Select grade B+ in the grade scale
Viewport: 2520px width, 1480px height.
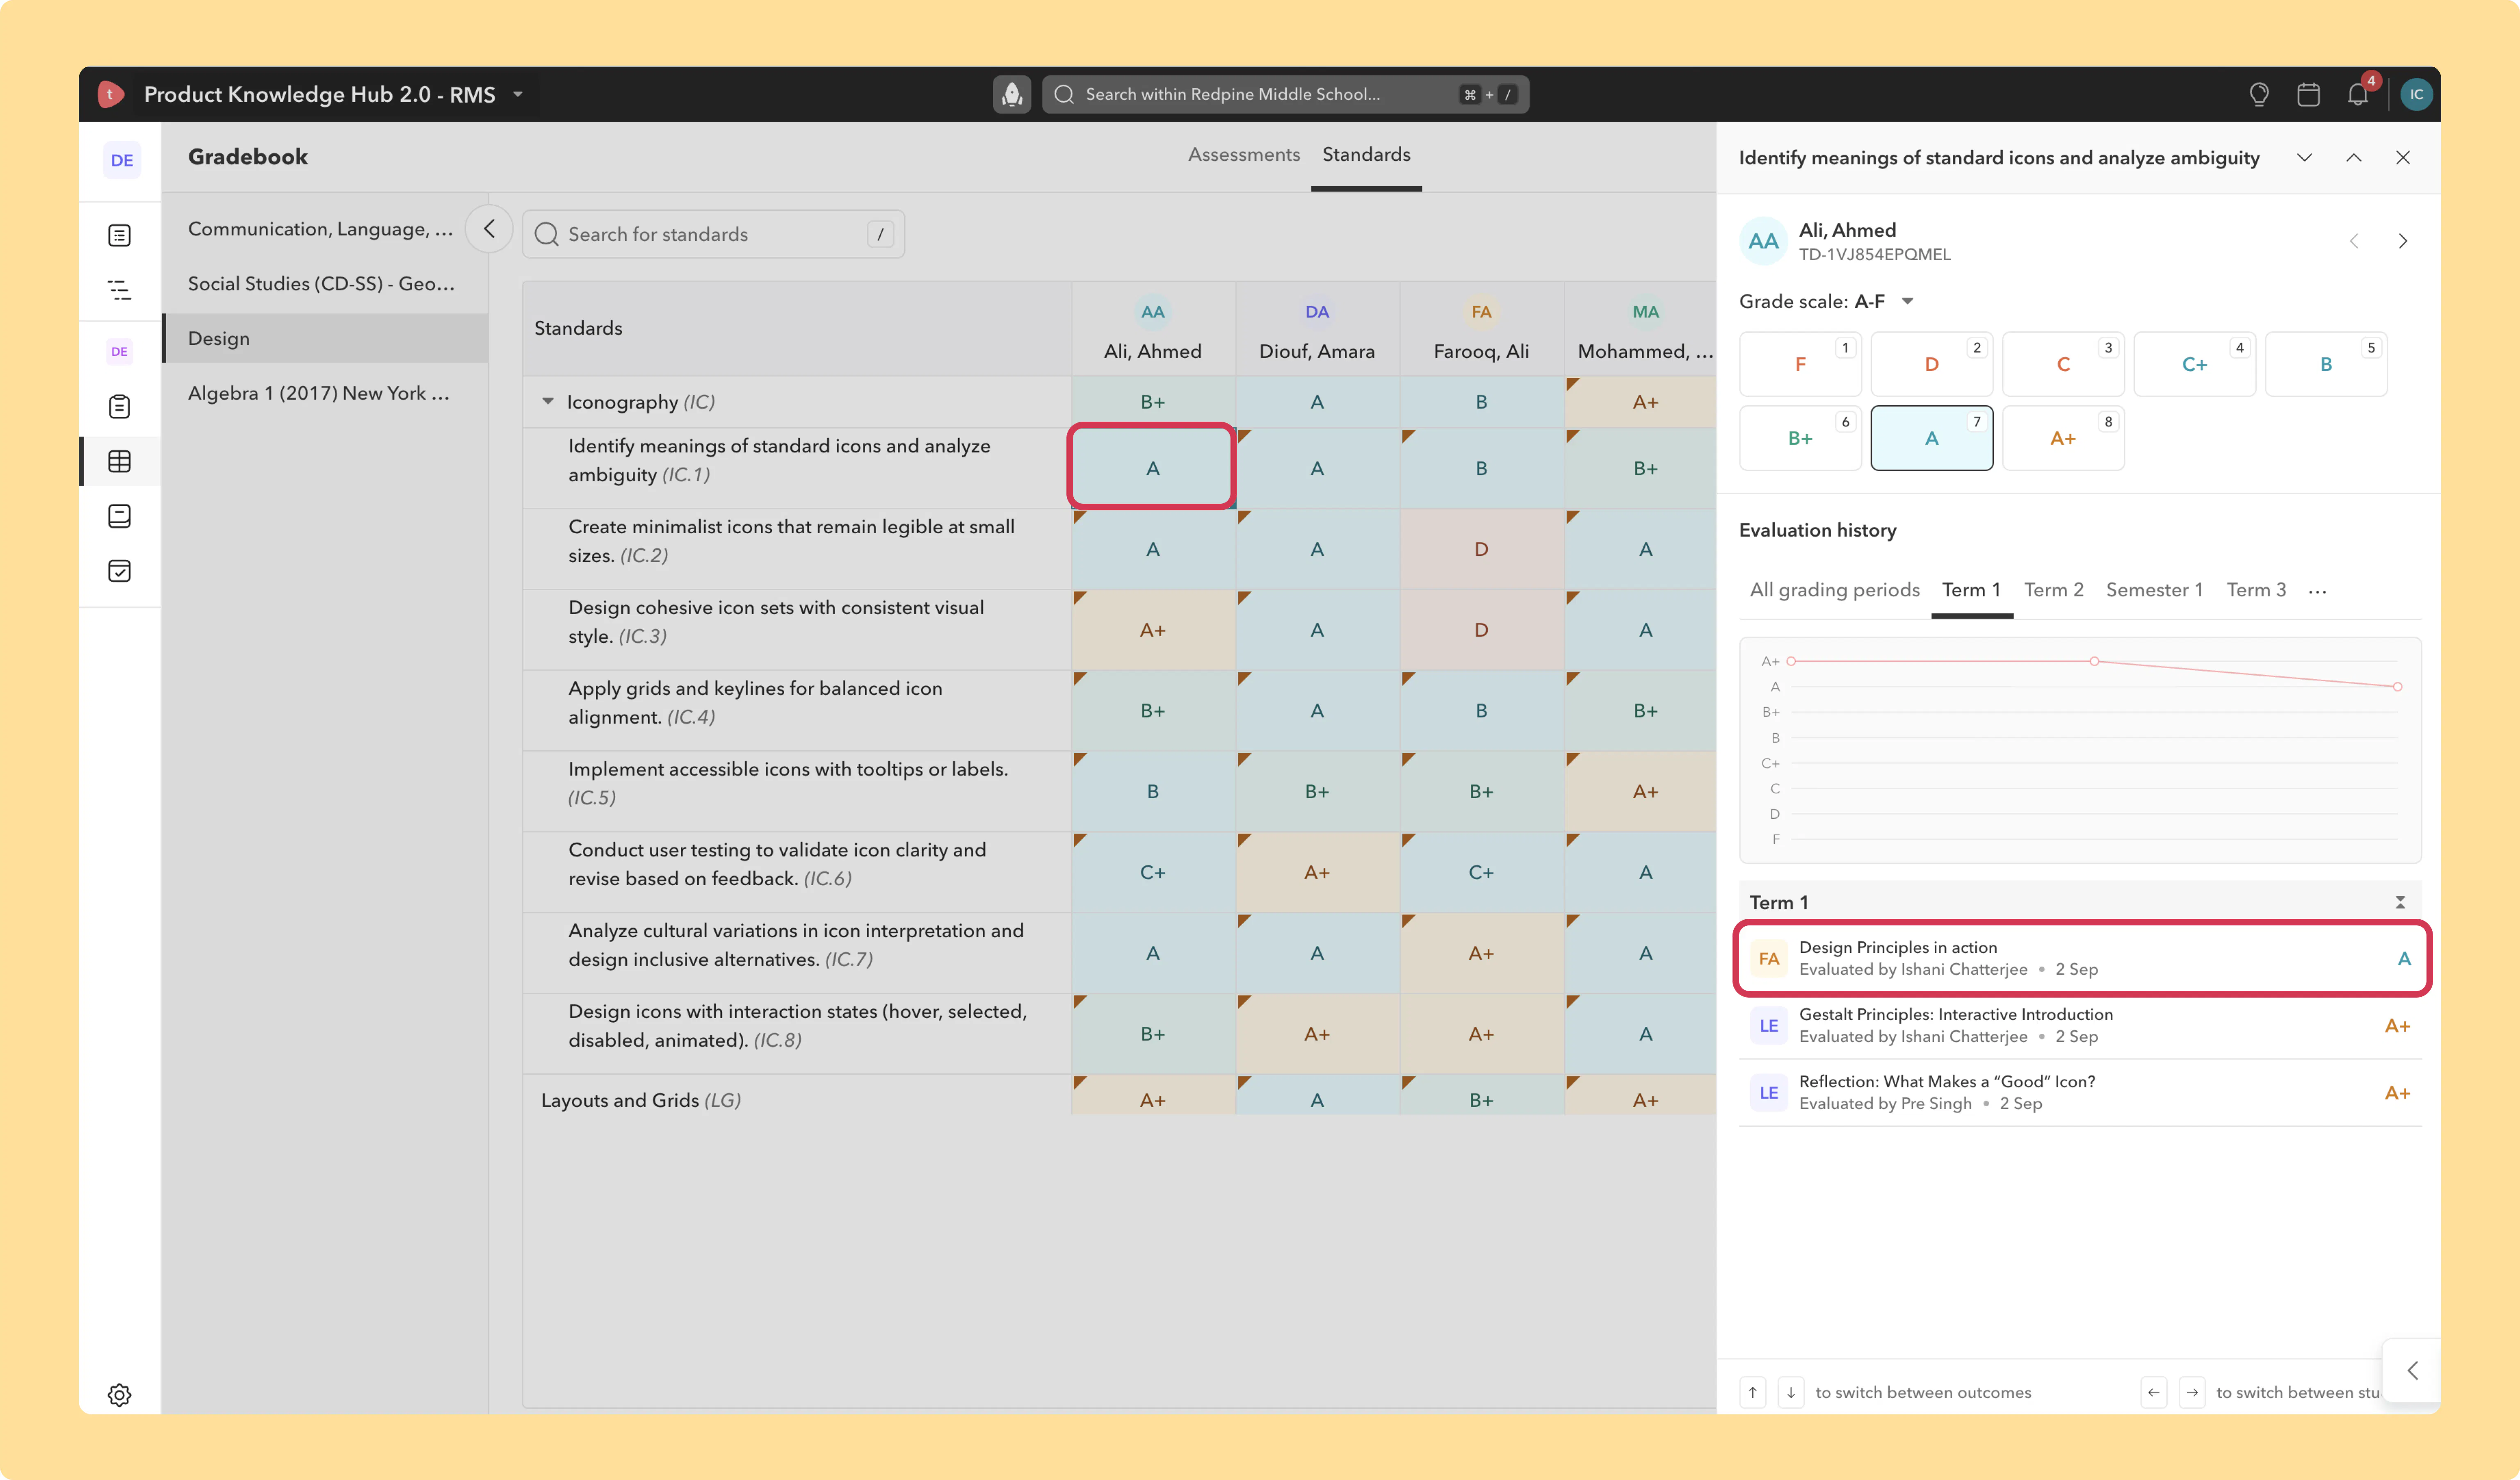tap(1800, 438)
